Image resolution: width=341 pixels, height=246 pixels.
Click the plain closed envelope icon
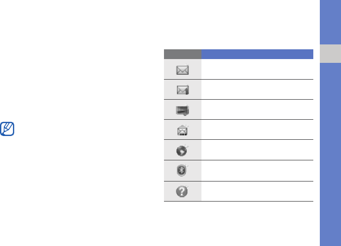[182, 70]
